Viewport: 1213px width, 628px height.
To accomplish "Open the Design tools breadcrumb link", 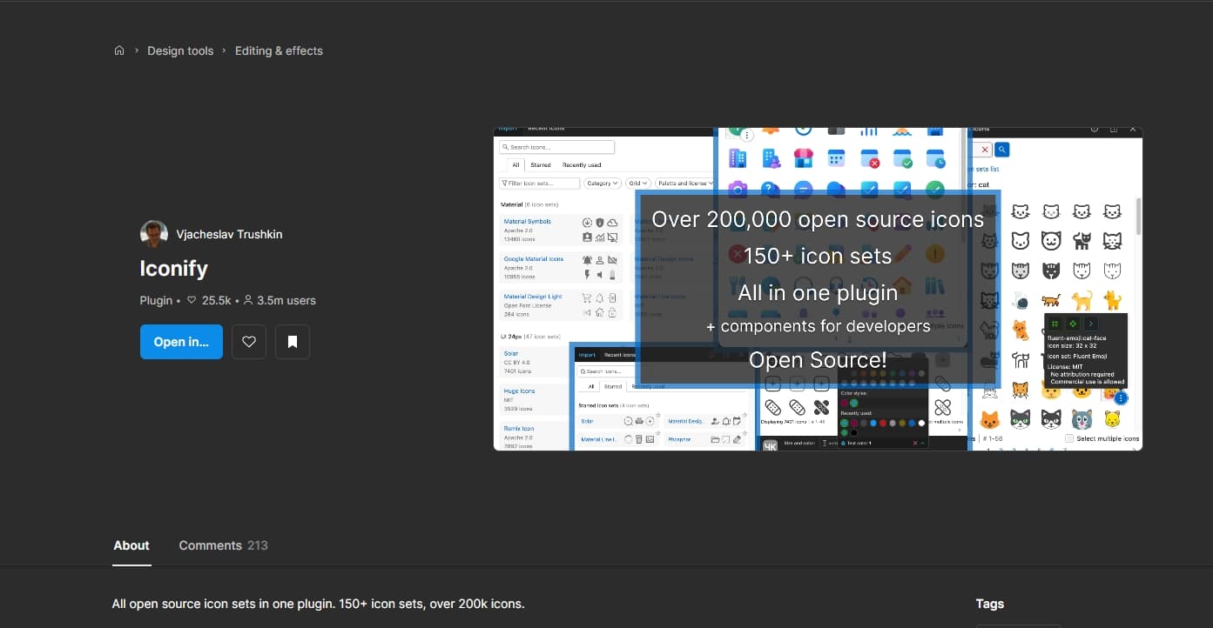I will [x=180, y=50].
